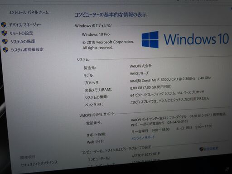The image size is (232, 174).
Task: Select the VAIOシリーズ model value
Action: [139, 73]
